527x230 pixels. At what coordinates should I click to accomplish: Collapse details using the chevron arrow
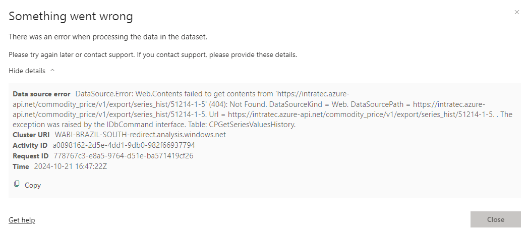tap(52, 71)
